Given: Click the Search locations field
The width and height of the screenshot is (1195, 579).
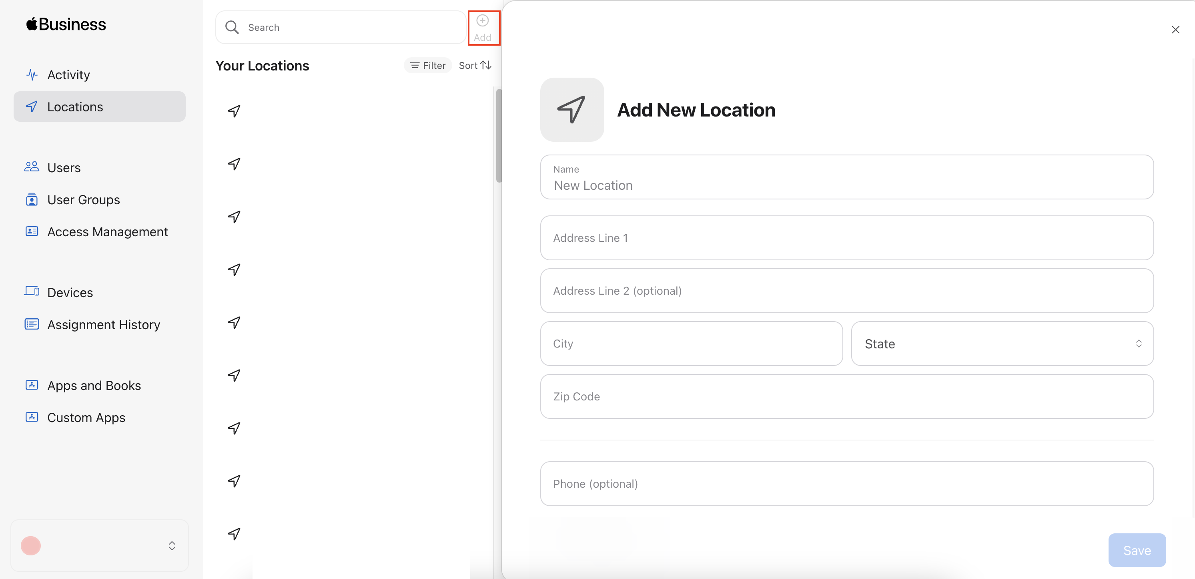Looking at the screenshot, I should pyautogui.click(x=341, y=27).
